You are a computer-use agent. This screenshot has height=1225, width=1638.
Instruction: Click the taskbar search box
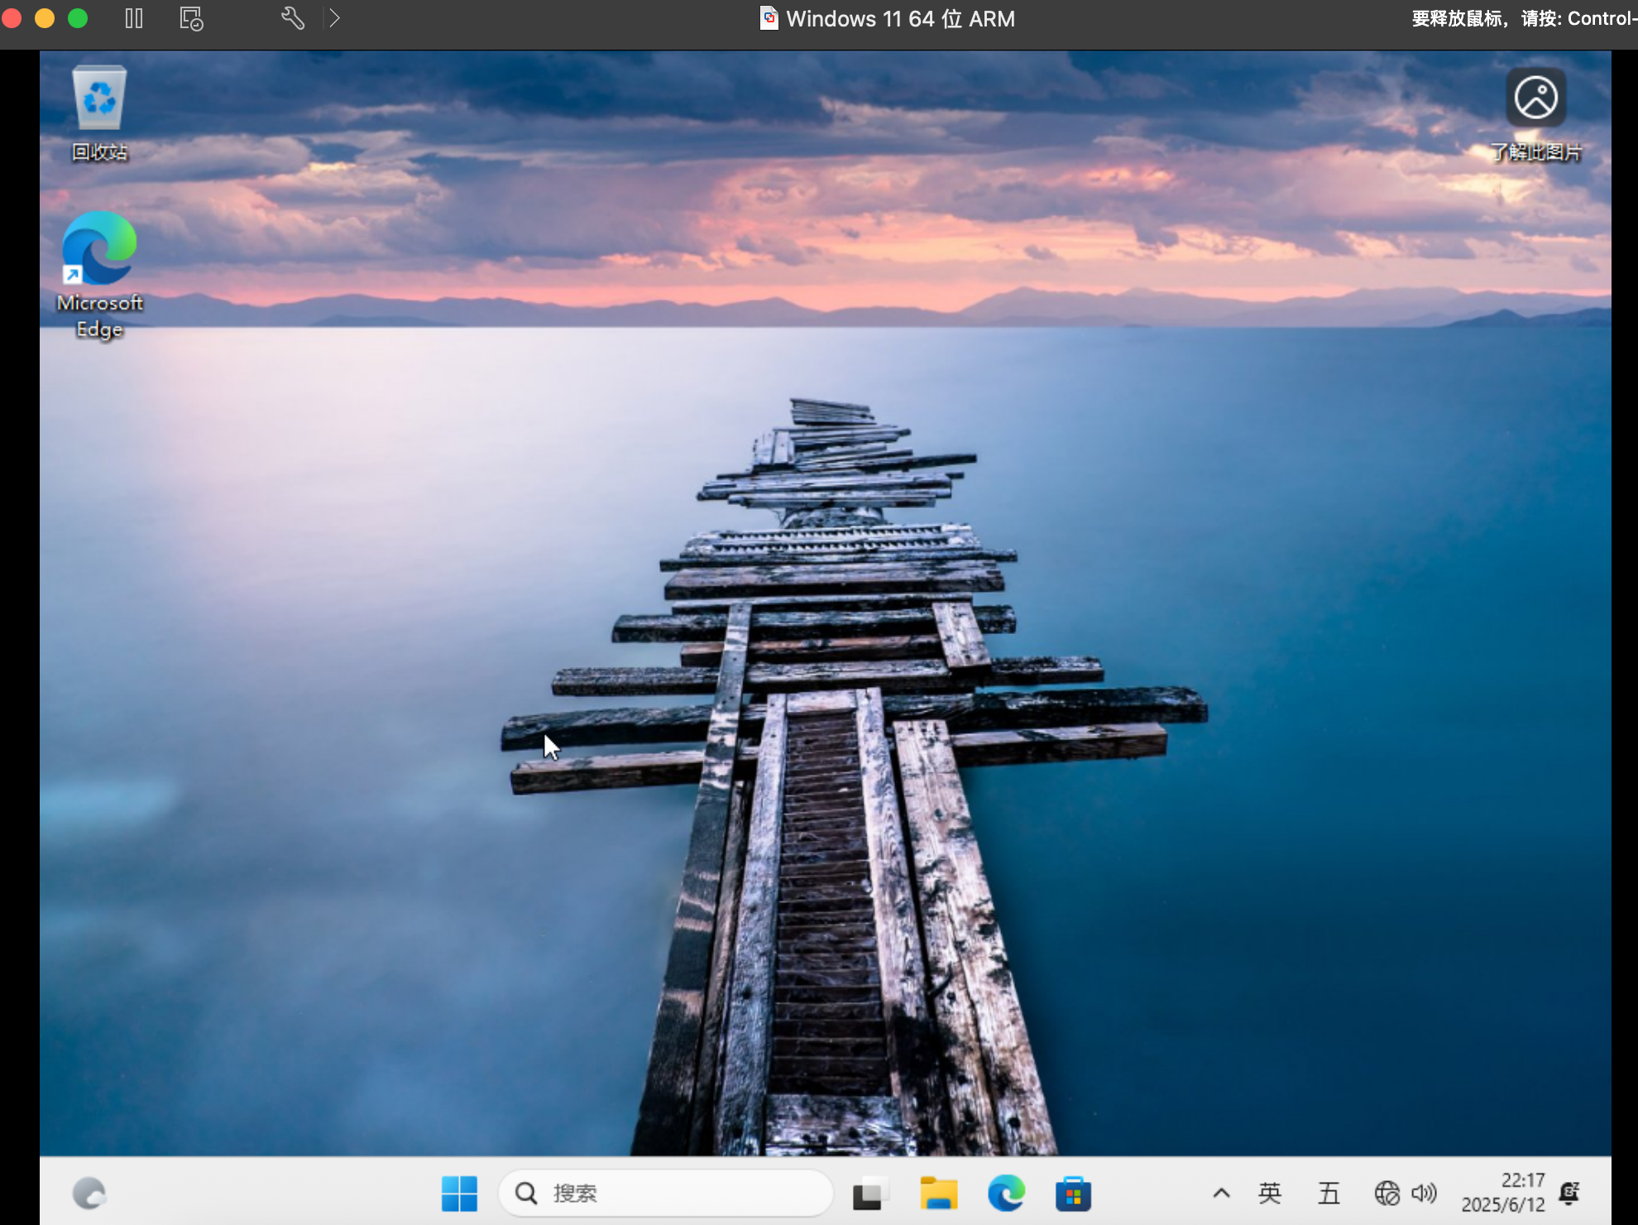[666, 1193]
